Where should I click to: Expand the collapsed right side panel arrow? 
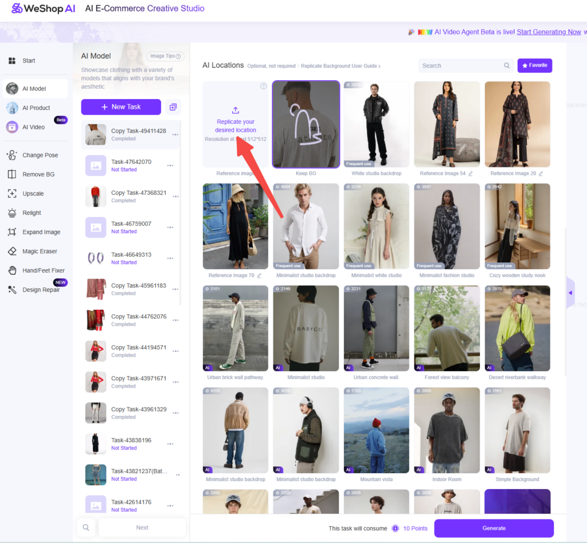(570, 293)
